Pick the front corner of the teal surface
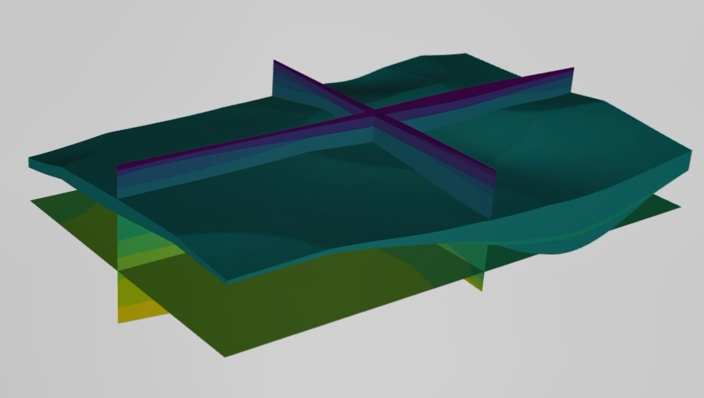This screenshot has width=704, height=398. (x=228, y=280)
